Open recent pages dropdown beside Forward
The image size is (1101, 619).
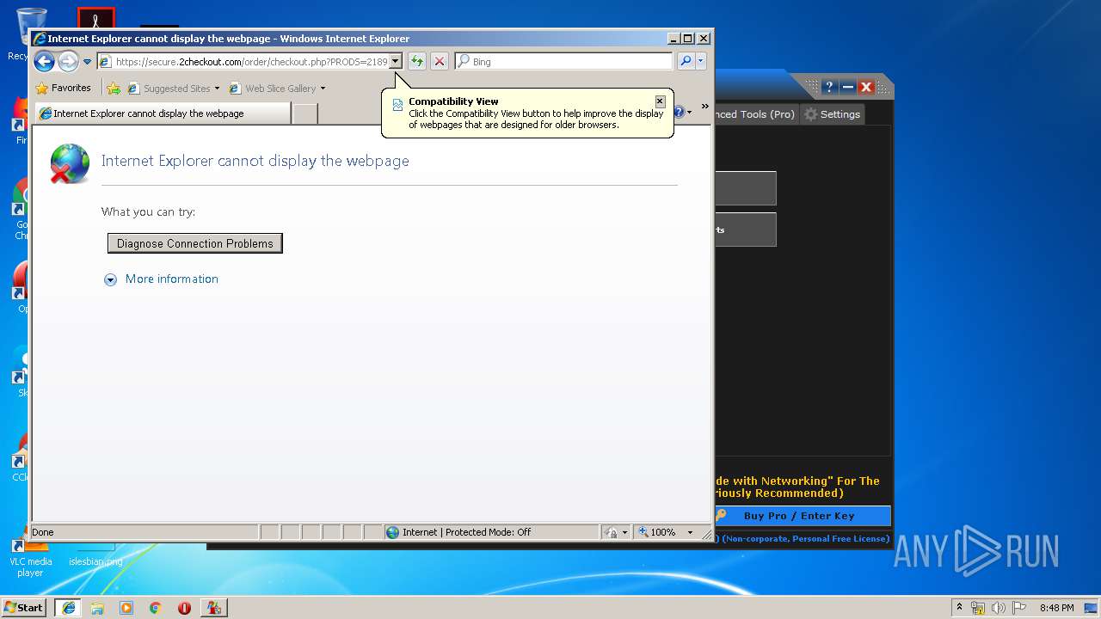(x=87, y=62)
